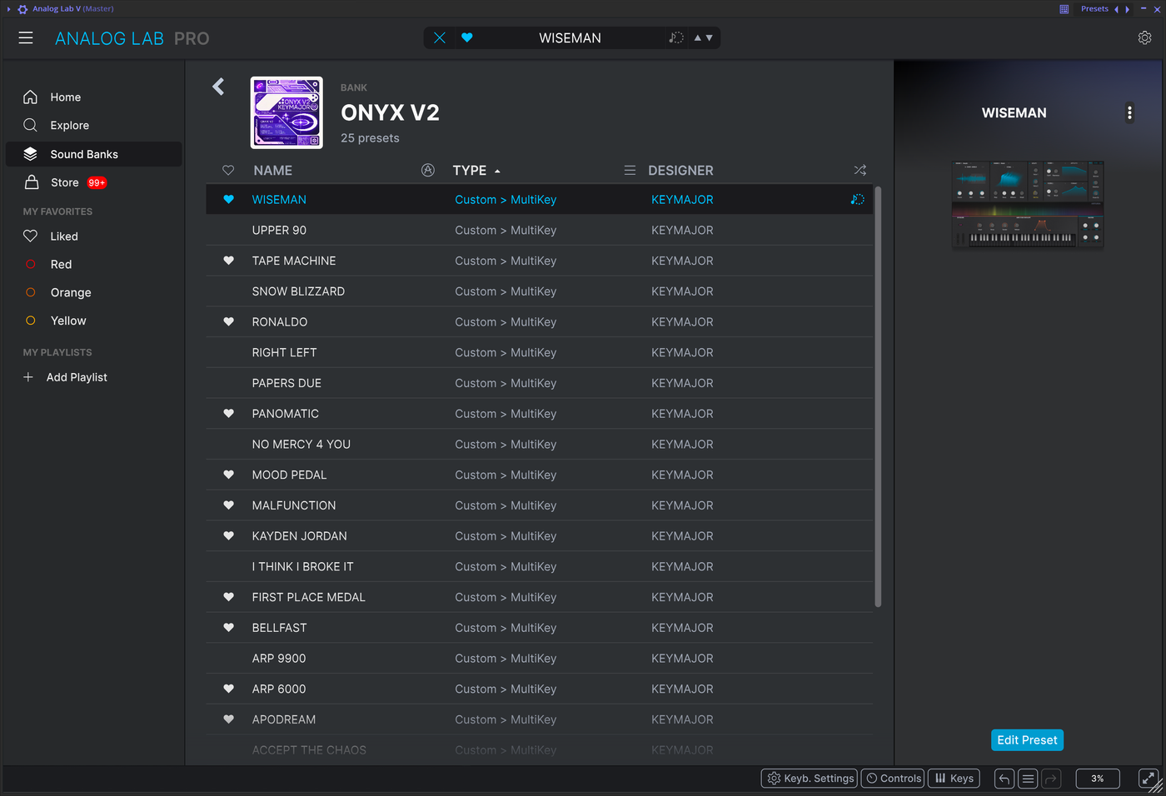Go back using the bank back arrow
The image size is (1166, 796).
click(x=218, y=87)
